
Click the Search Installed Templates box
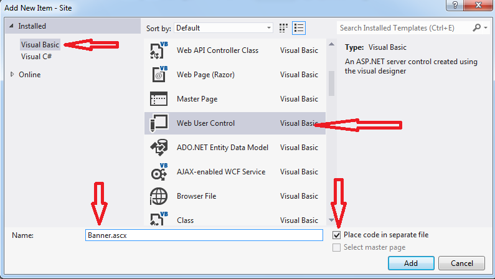tap(405, 28)
